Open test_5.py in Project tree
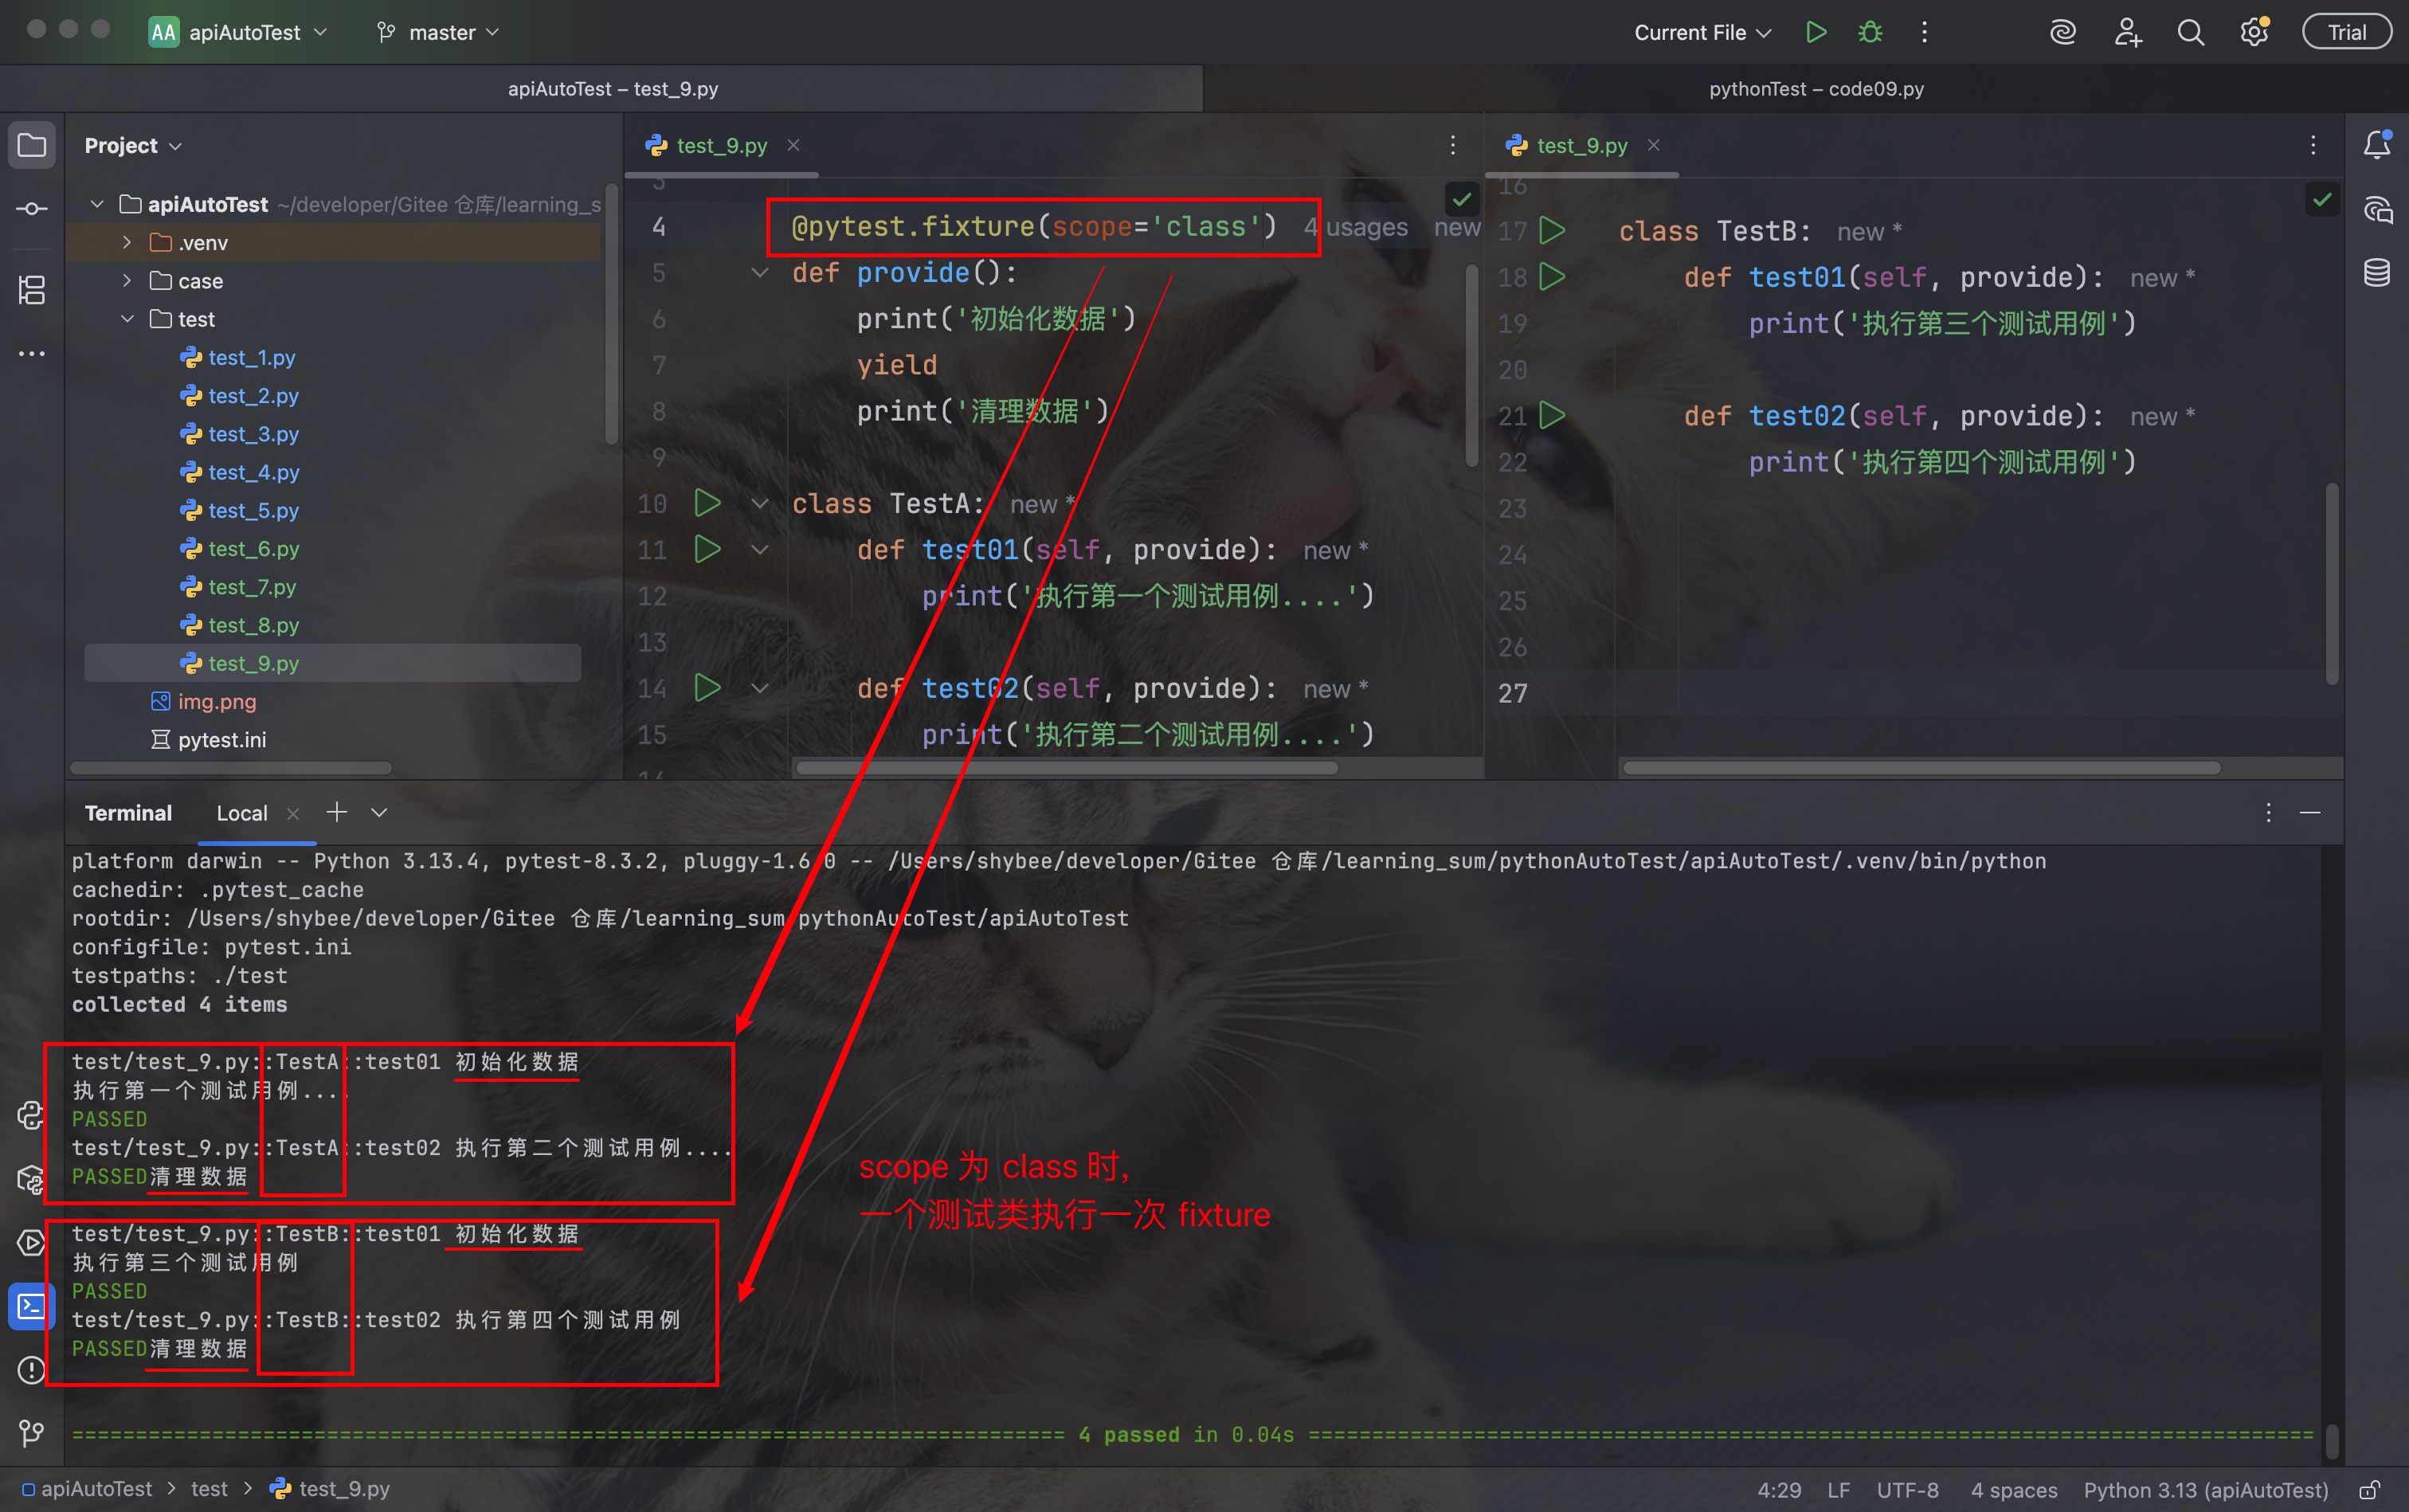 tap(253, 511)
